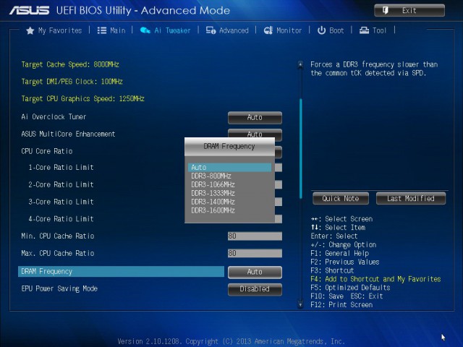The height and width of the screenshot is (347, 463).
Task: Click the Advanced tab icon
Action: pyautogui.click(x=211, y=30)
